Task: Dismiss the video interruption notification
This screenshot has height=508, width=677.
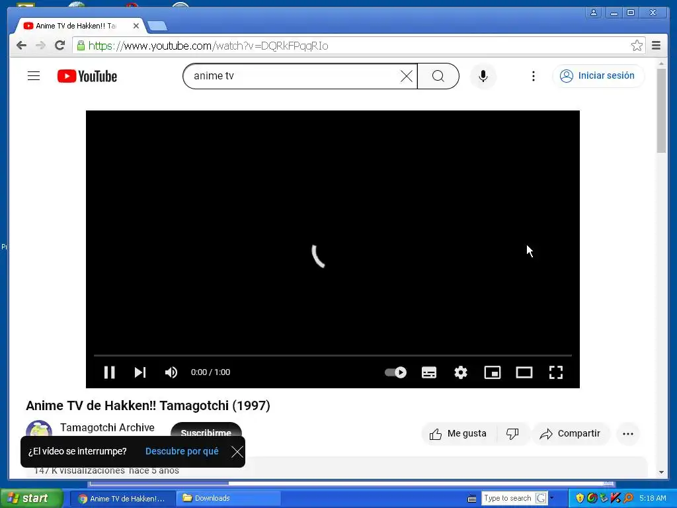Action: click(x=237, y=452)
